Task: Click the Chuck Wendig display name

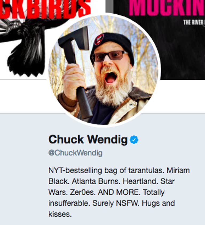Action: coord(88,139)
